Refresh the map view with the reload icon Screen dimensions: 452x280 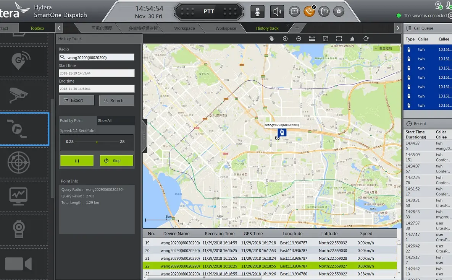tap(366, 38)
